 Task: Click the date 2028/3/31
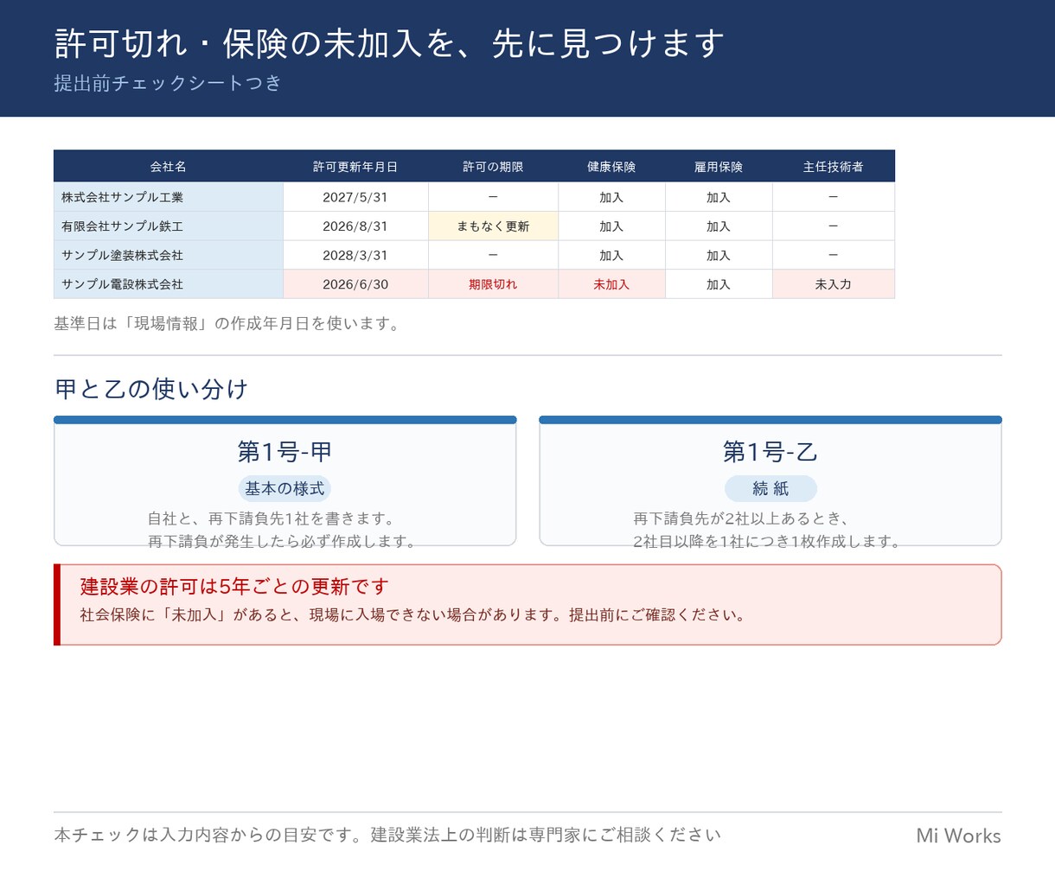[355, 255]
